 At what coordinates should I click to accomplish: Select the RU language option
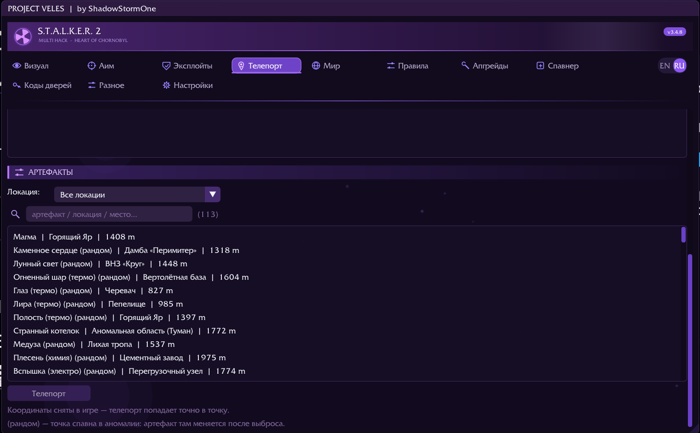[680, 66]
